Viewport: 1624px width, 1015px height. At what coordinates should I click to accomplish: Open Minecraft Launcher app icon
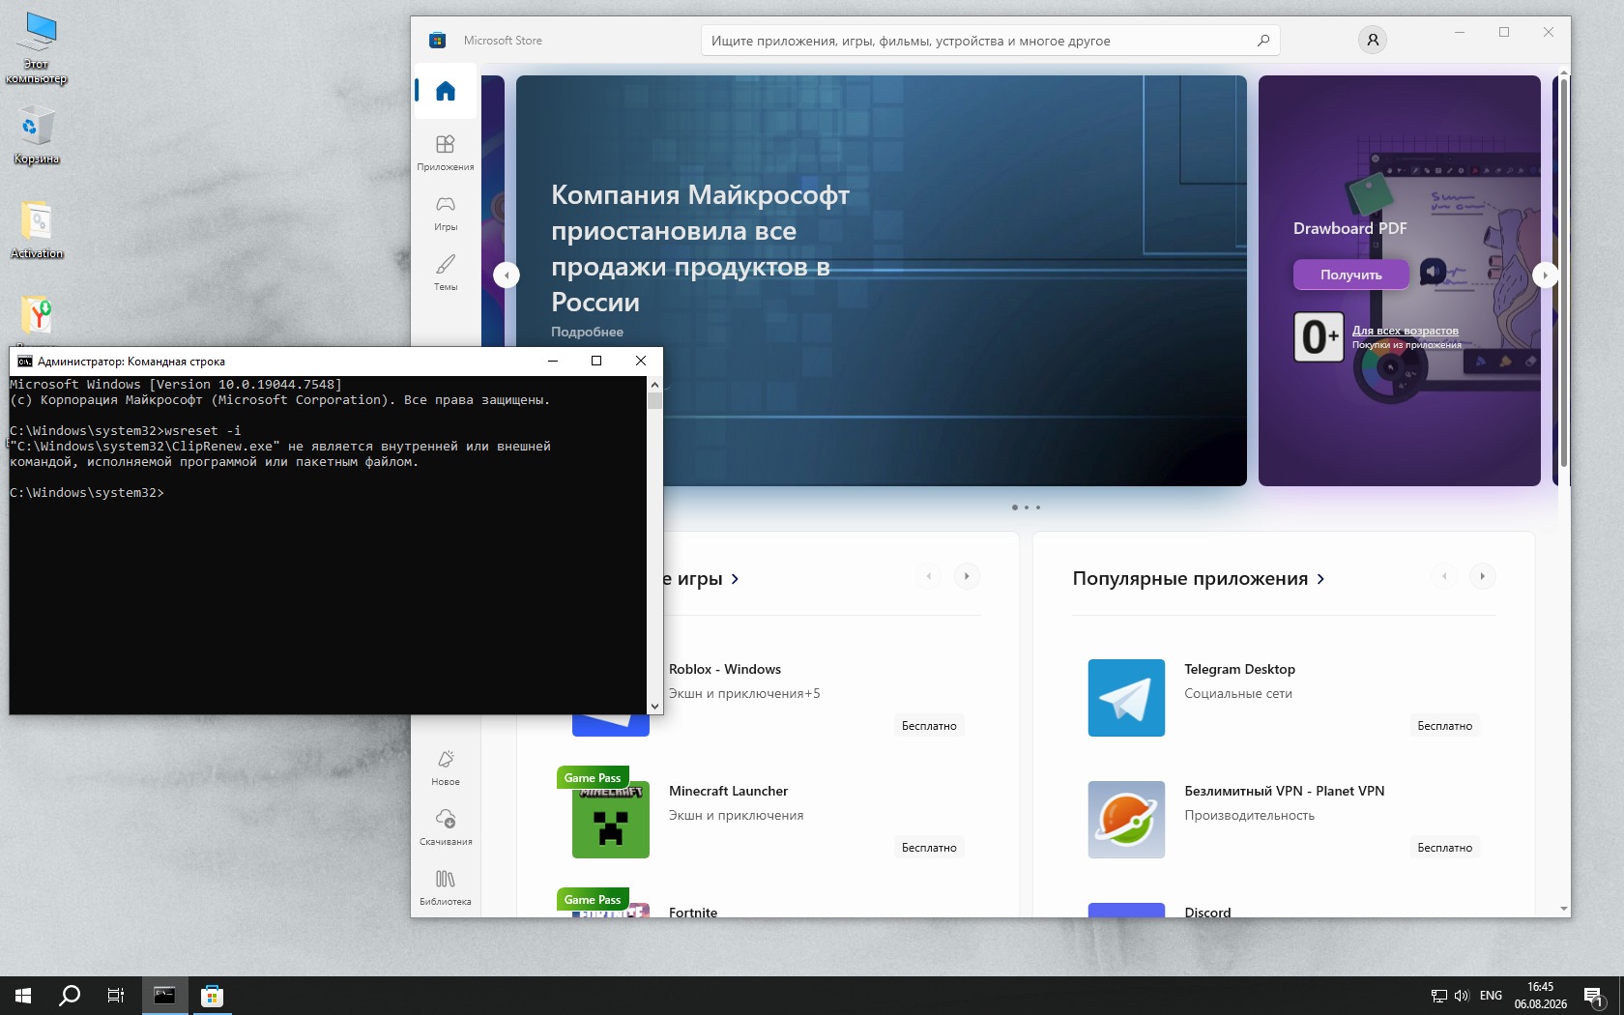click(x=611, y=820)
